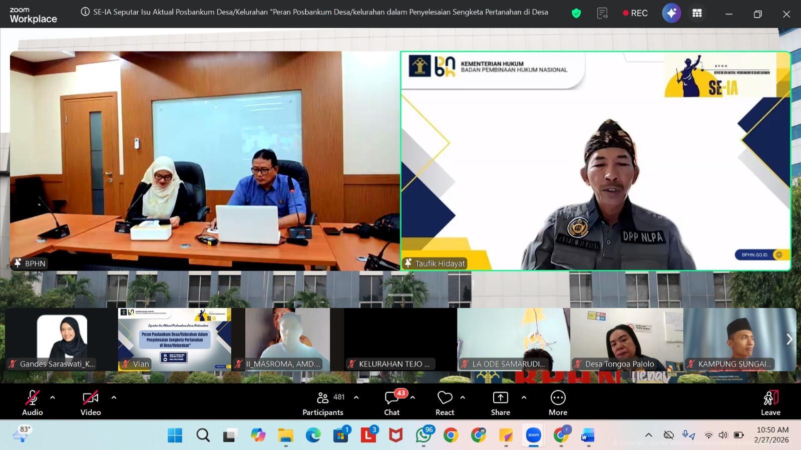Open the AI Companion sparkle icon
The image size is (801, 450).
click(671, 13)
